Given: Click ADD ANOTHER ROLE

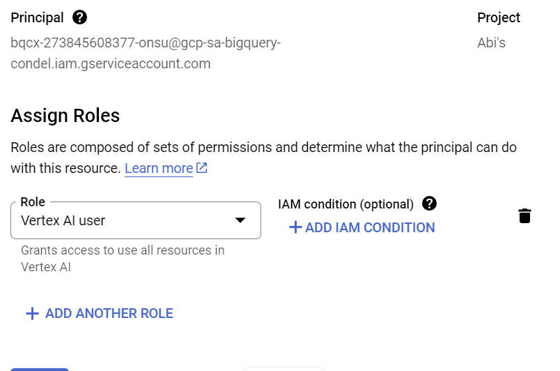Looking at the screenshot, I should (109, 314).
